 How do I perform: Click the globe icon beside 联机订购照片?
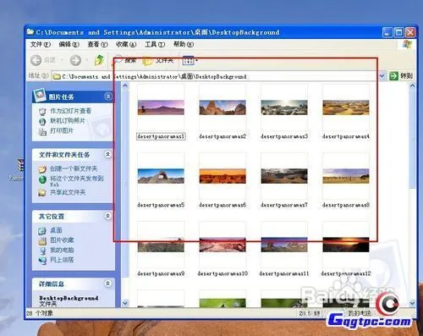(x=42, y=122)
